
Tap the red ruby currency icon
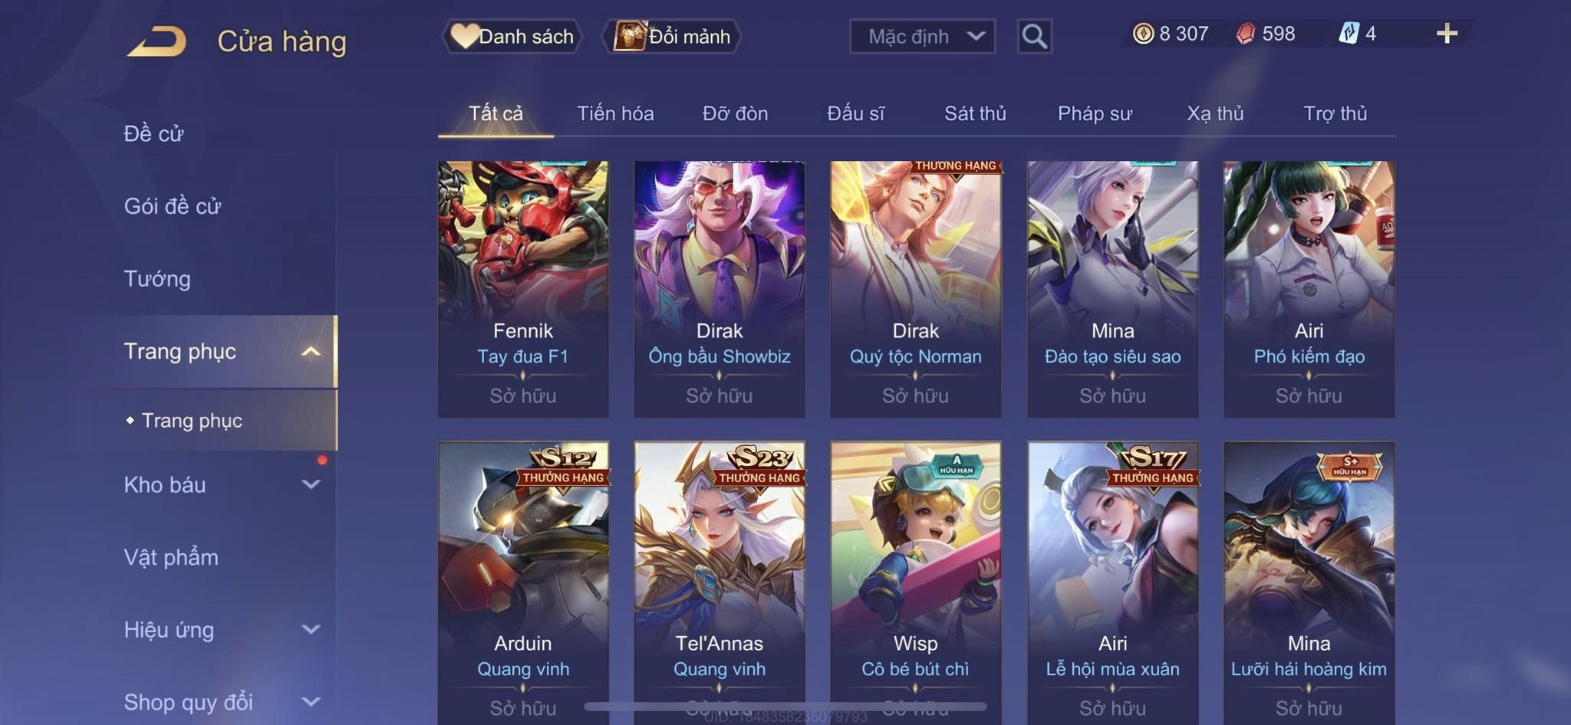click(x=1246, y=34)
